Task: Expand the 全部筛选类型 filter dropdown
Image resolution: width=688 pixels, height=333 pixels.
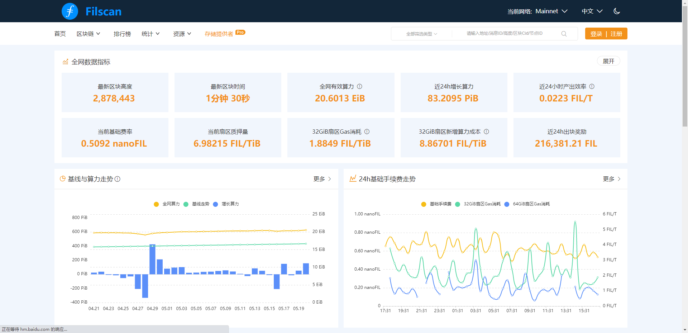Action: [x=421, y=34]
